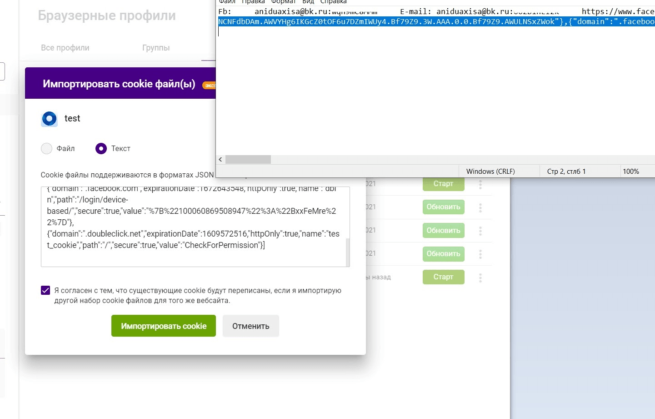Image resolution: width=655 pixels, height=419 pixels.
Task: Click the cookie text area's vertical scrollbar
Action: pos(348,252)
